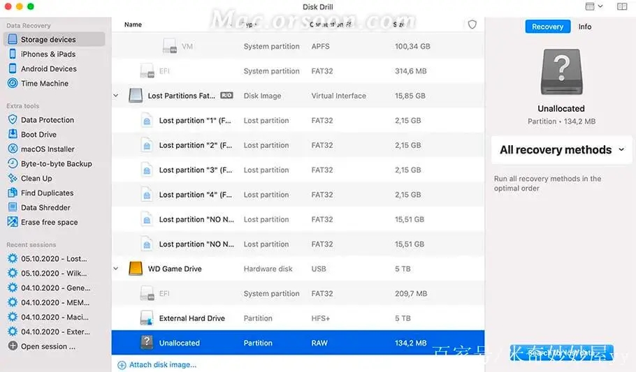The height and width of the screenshot is (372, 636).
Task: Click the Boot Drive tool icon
Action: pyautogui.click(x=13, y=134)
